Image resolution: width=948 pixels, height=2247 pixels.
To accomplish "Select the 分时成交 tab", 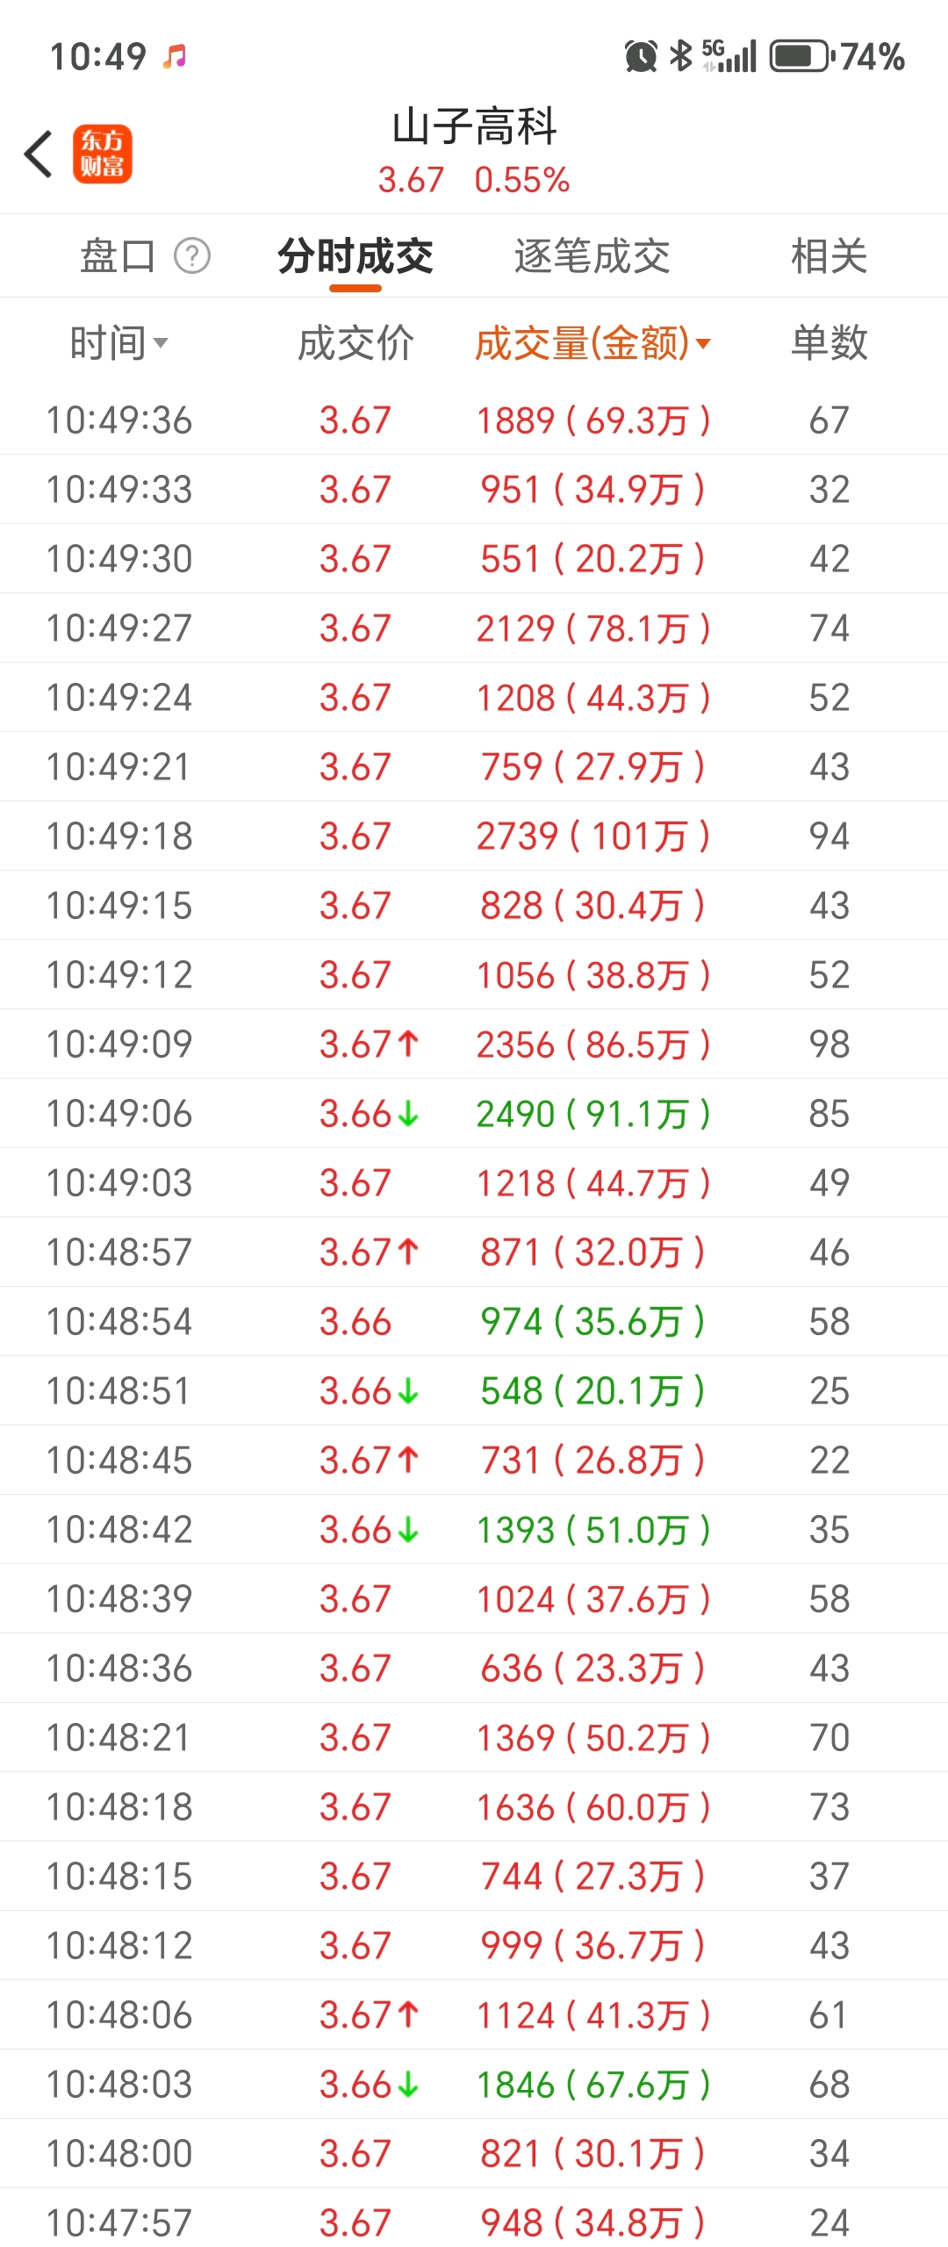I will point(355,256).
